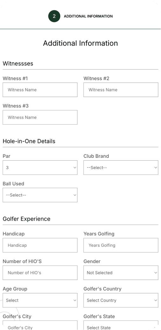The image size is (161, 330).
Task: Open the Golfer's Country dropdown
Action: point(121,300)
